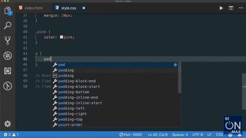
Task: Click the .pink selector text
Action: pyautogui.click(x=41, y=32)
